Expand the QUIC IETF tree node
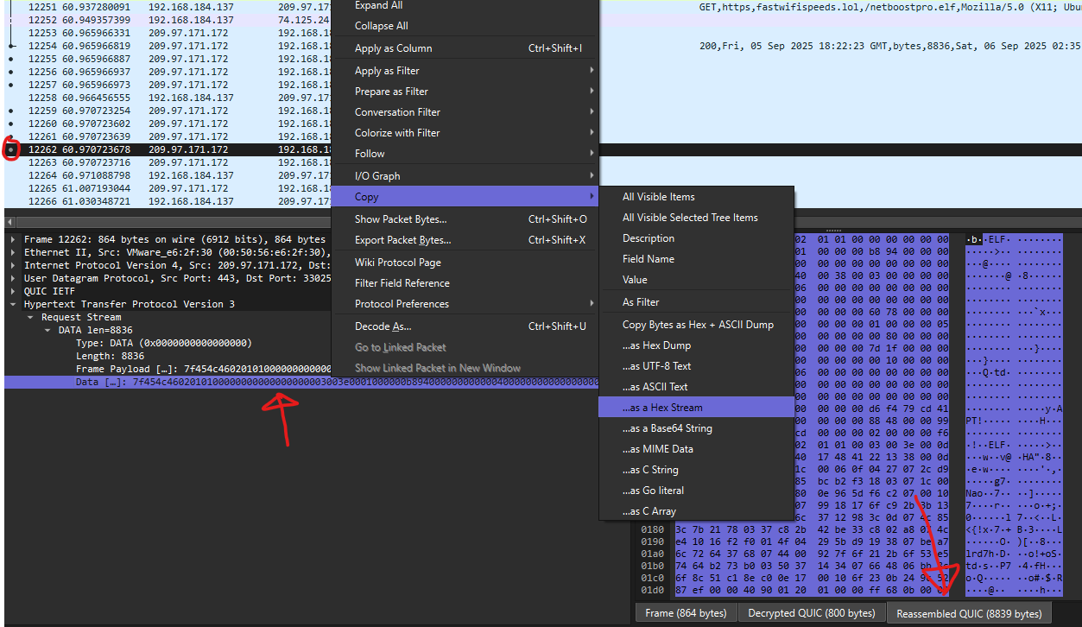 pos(12,291)
